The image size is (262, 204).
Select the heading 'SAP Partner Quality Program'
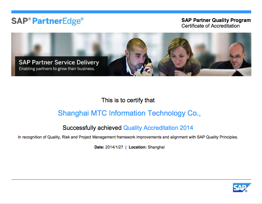click(216, 20)
